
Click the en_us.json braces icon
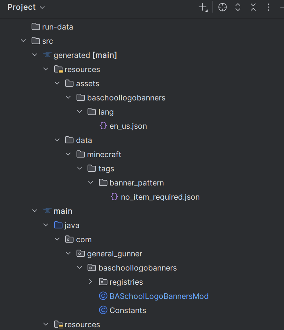(103, 126)
